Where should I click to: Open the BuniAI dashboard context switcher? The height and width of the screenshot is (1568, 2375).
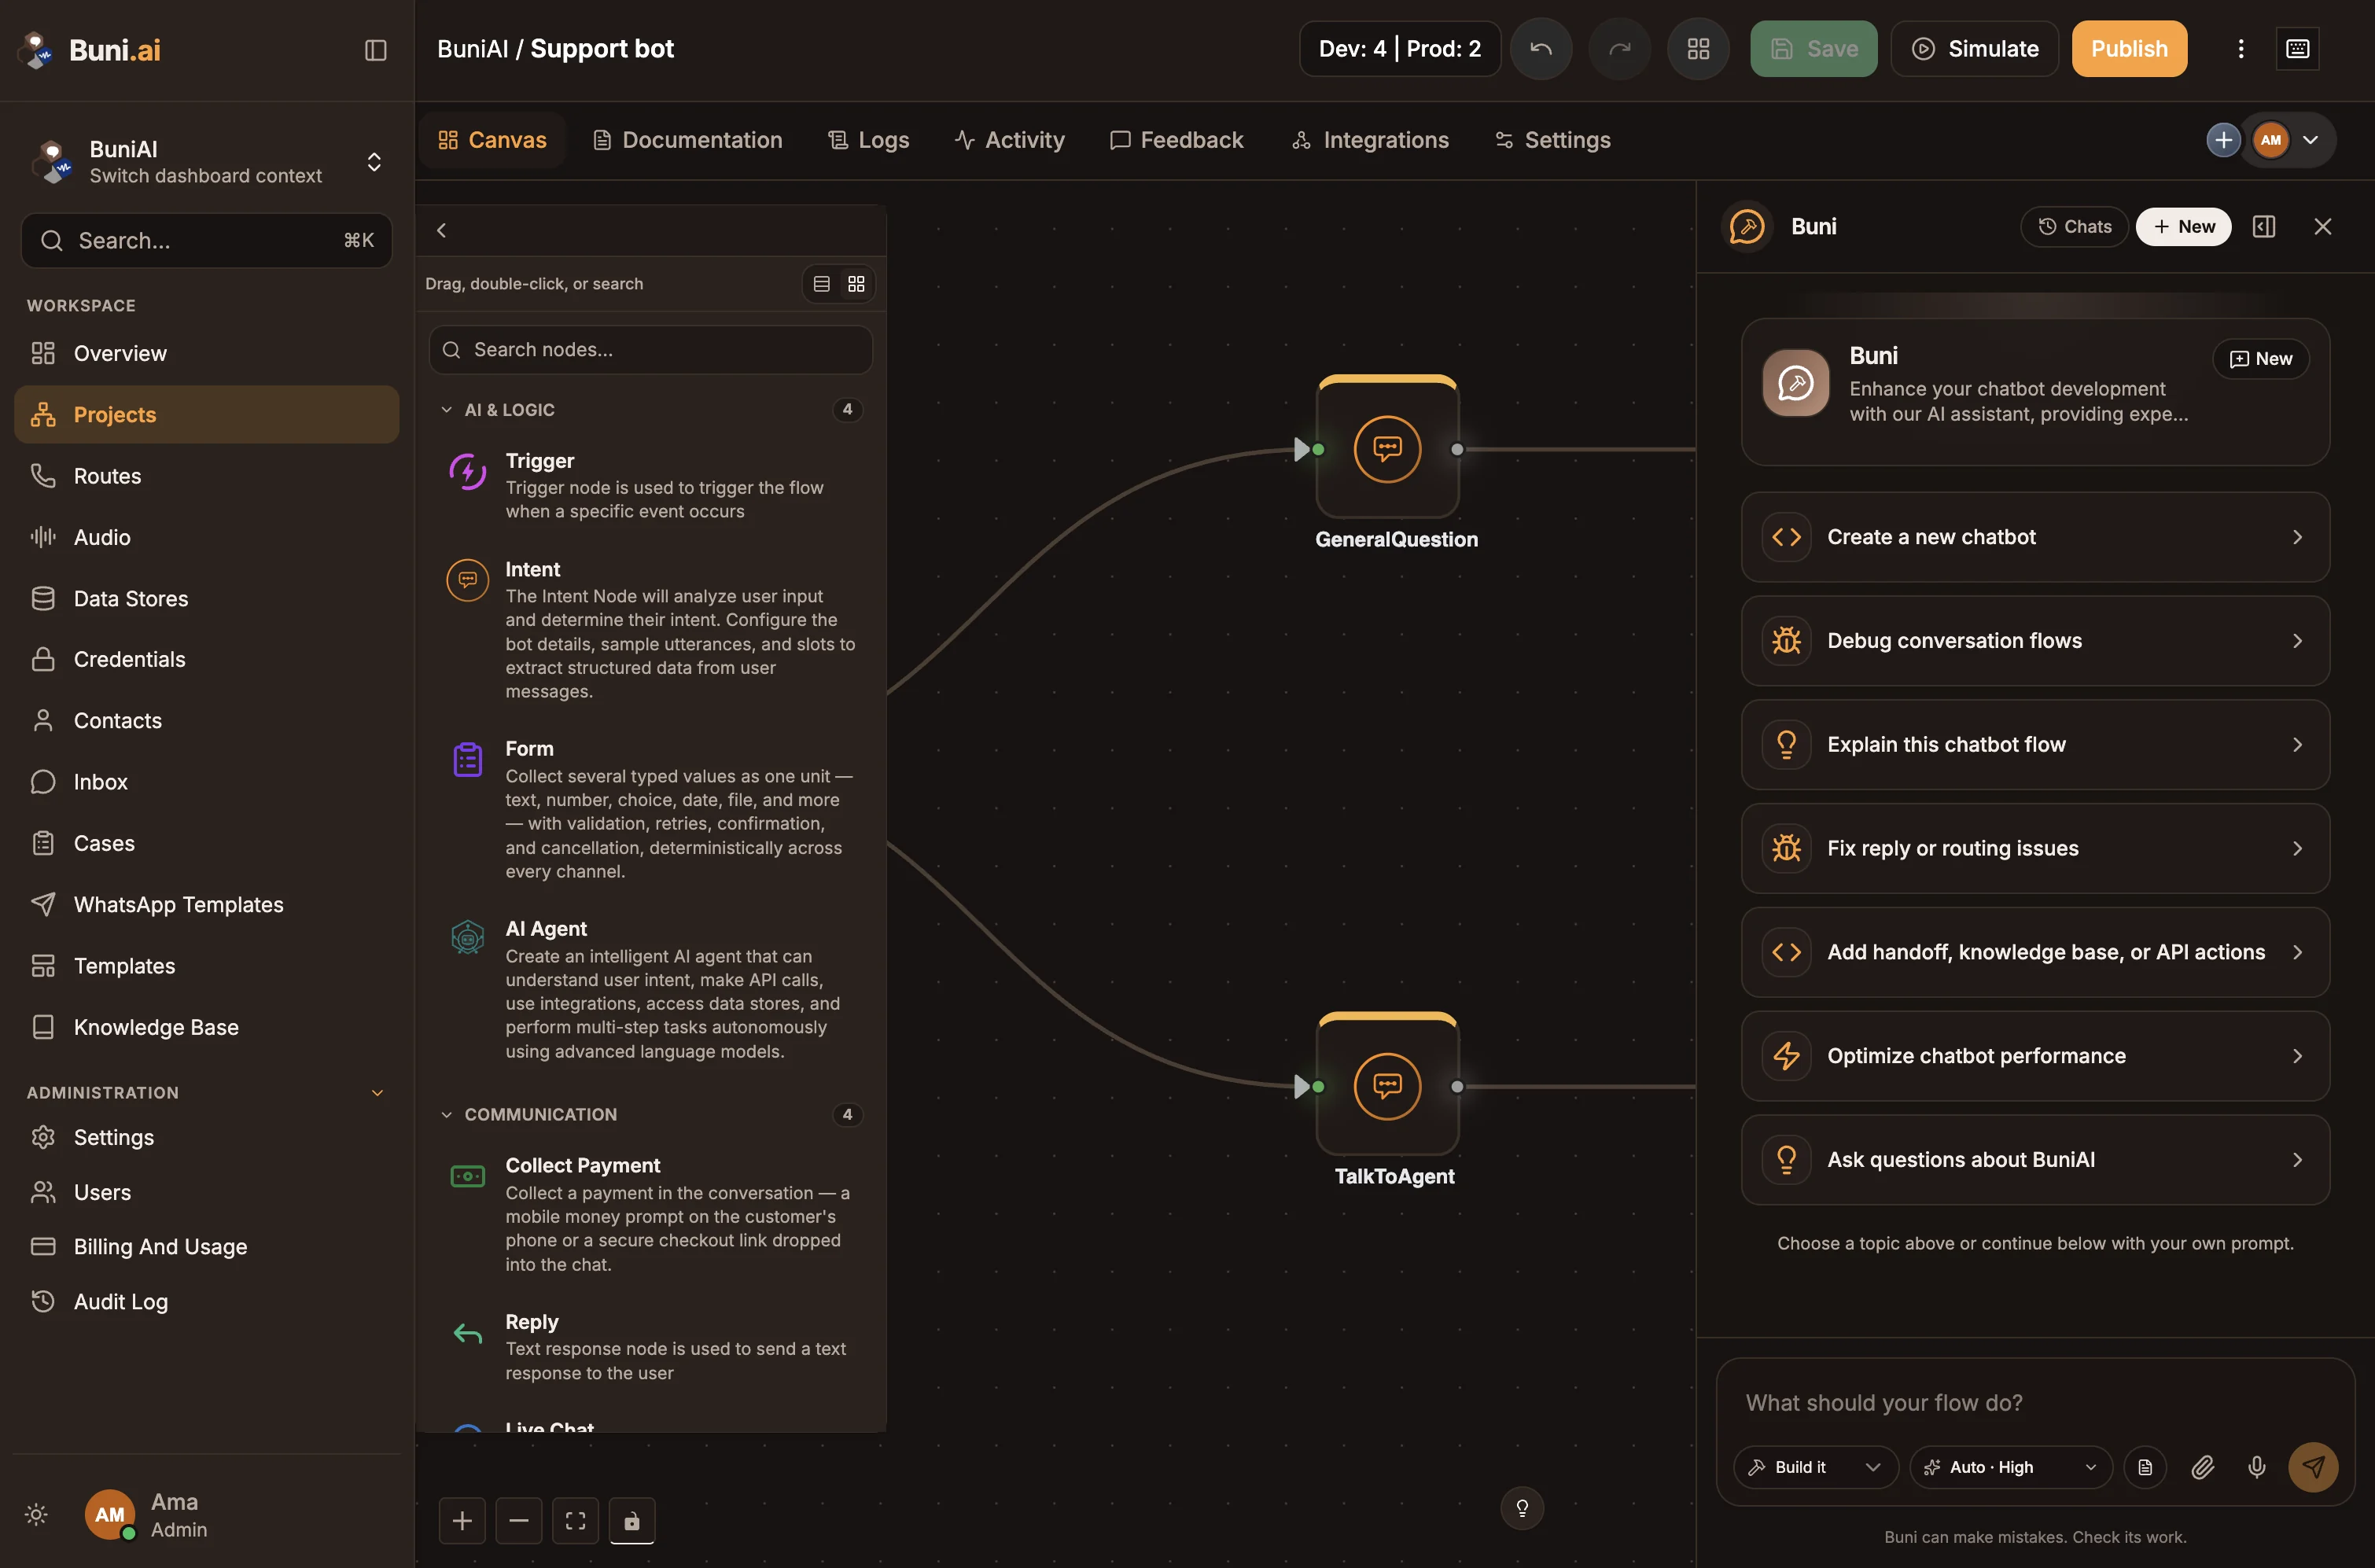point(207,162)
